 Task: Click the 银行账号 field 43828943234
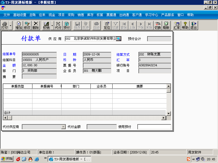tap(155, 65)
